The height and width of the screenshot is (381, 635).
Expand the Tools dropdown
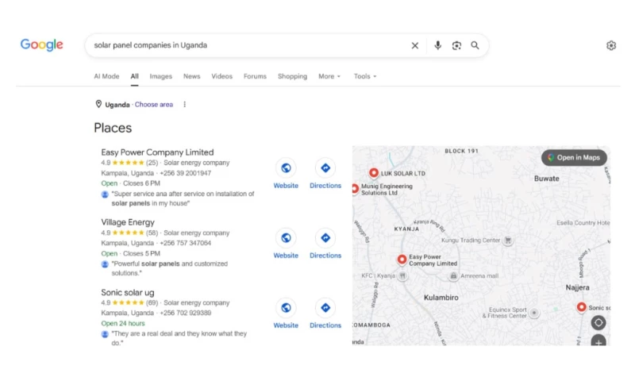[x=365, y=76]
